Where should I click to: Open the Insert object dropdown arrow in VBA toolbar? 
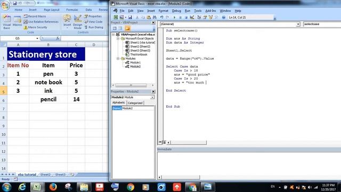click(126, 17)
